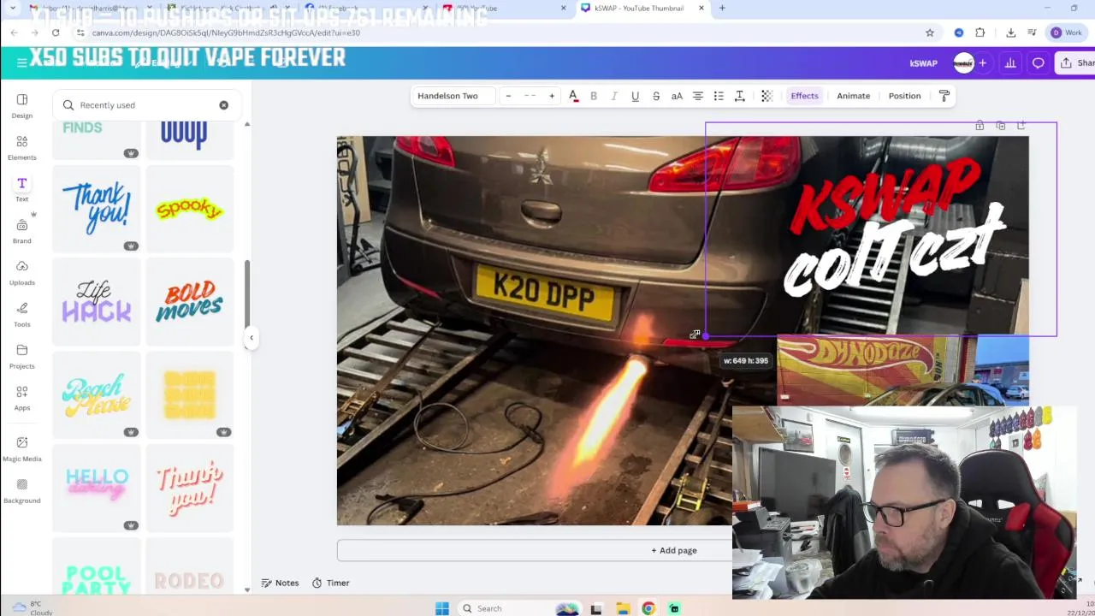Open the Animate options
Viewport: 1095px width, 616px height.
(853, 96)
